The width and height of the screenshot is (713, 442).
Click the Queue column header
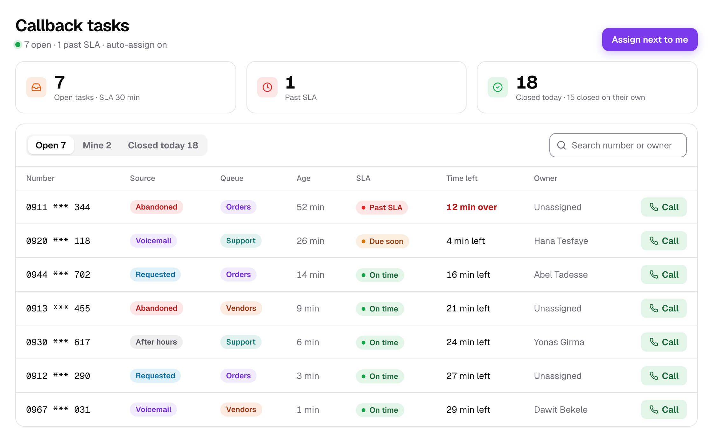[x=232, y=178]
